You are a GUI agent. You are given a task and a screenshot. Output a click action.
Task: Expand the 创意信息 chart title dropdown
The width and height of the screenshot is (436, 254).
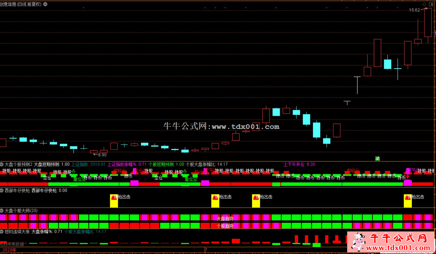45,4
